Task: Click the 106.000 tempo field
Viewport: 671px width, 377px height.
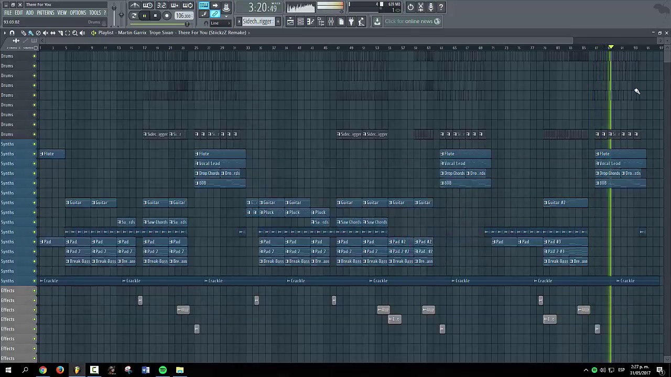Action: pos(183,16)
